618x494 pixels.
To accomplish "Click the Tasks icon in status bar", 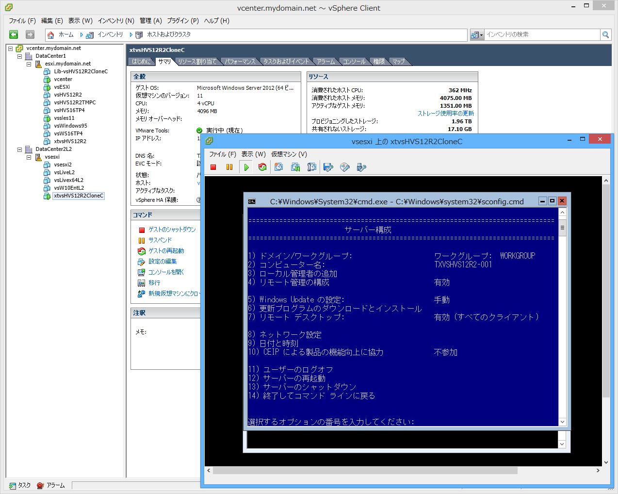I will coord(12,485).
